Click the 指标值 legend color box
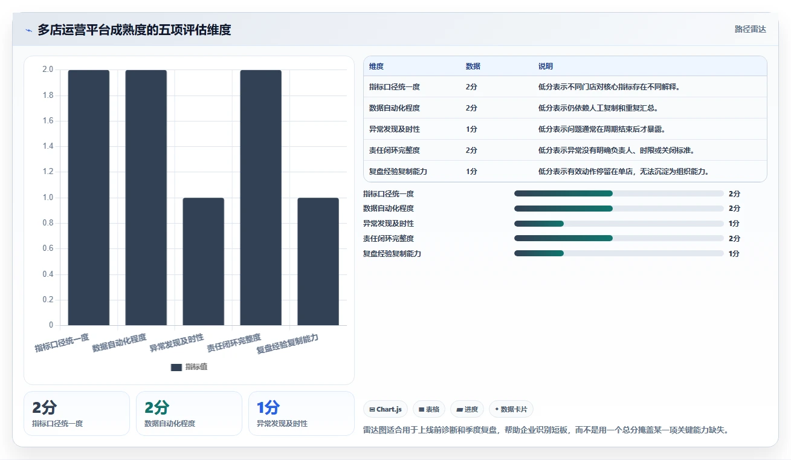 pyautogui.click(x=176, y=367)
